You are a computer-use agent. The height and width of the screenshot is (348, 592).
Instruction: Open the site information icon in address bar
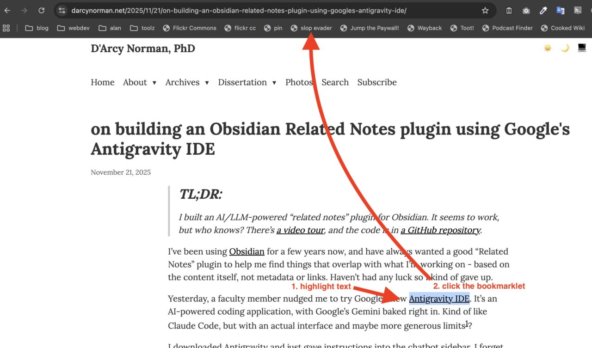pyautogui.click(x=62, y=10)
